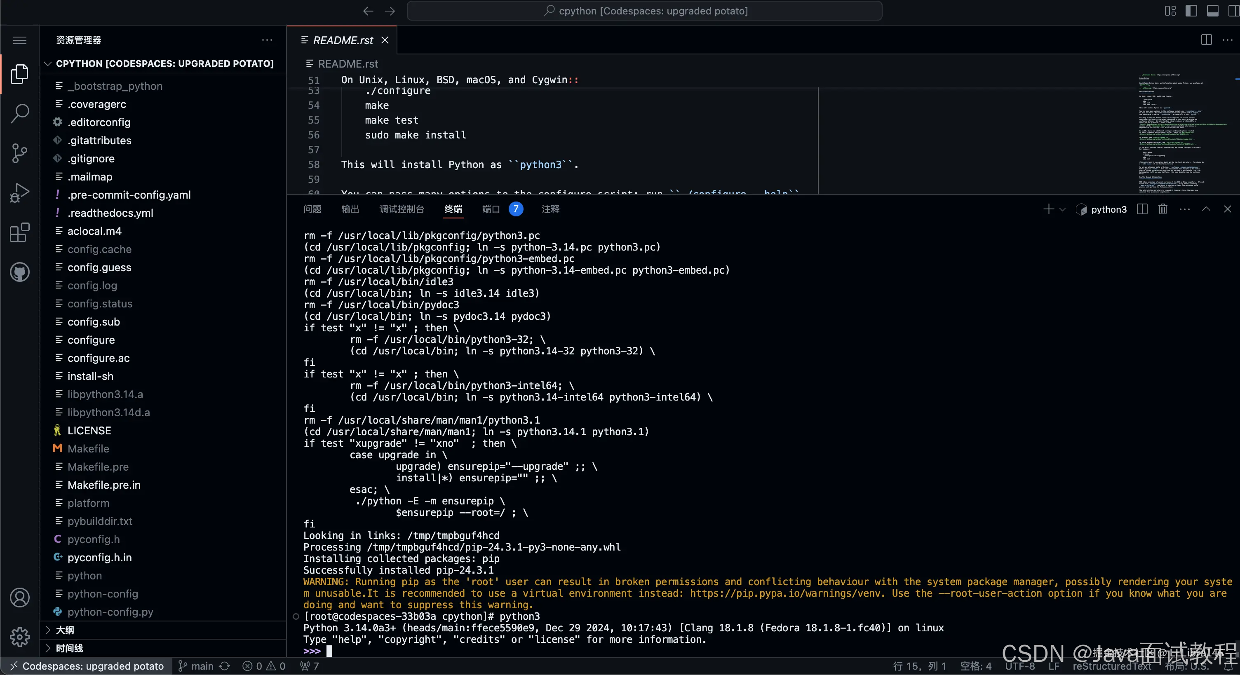Open the hamburger application menu
Image resolution: width=1240 pixels, height=675 pixels.
pos(20,40)
